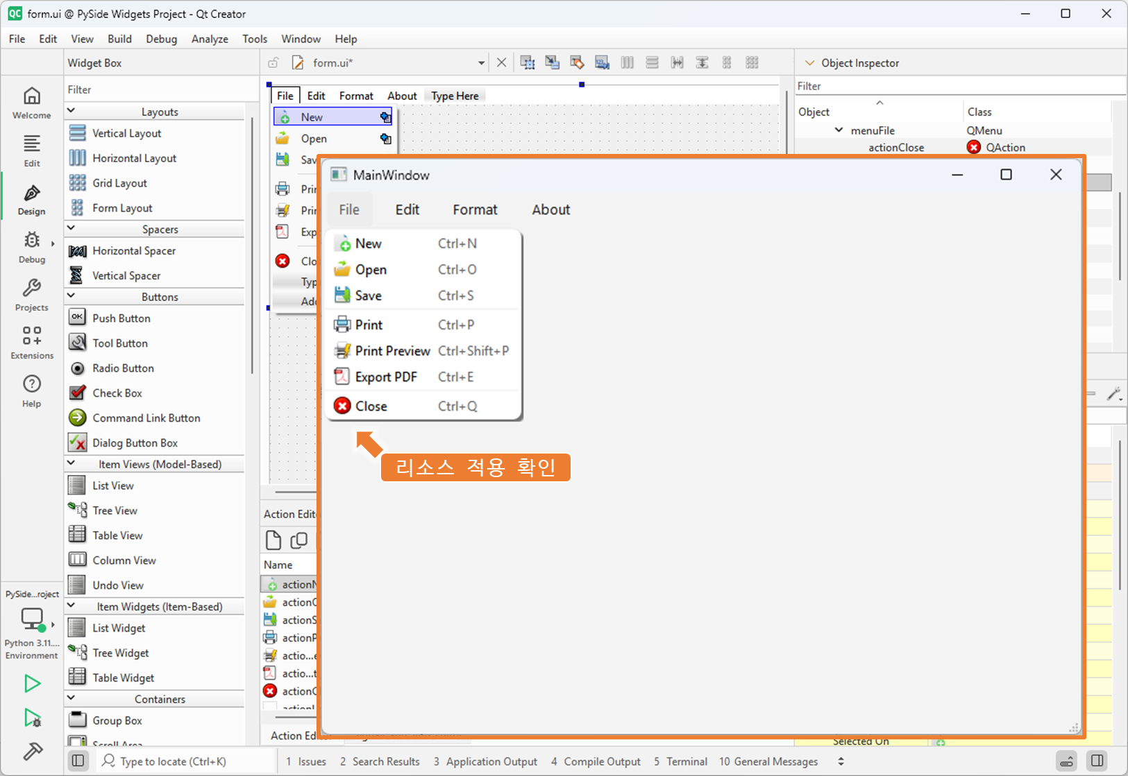Select the Design mode icon
This screenshot has width=1128, height=776.
pos(32,200)
